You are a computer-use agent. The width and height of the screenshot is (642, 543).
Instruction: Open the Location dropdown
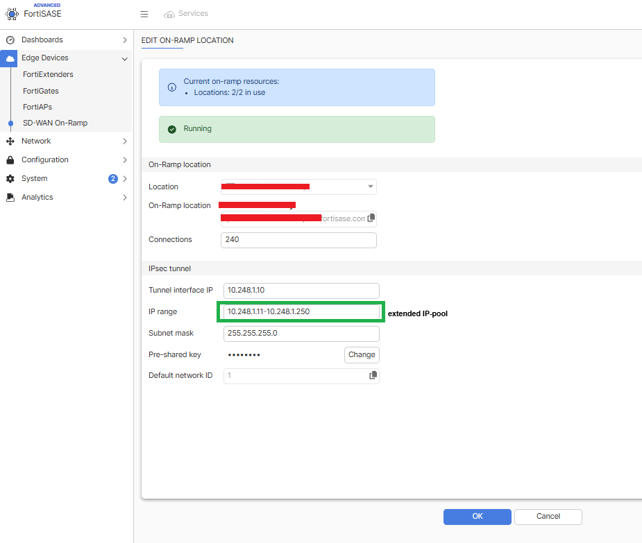[x=298, y=187]
